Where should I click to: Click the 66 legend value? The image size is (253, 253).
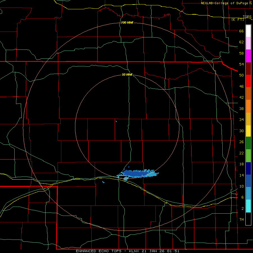click(x=241, y=31)
